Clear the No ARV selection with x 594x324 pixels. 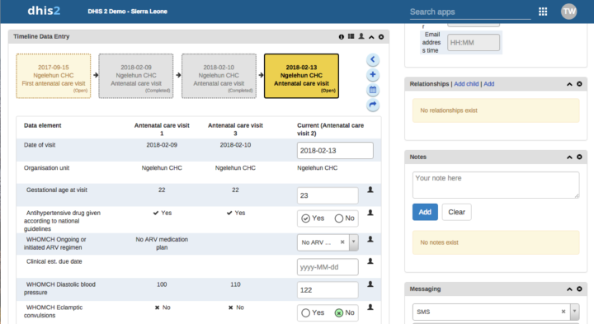[342, 242]
